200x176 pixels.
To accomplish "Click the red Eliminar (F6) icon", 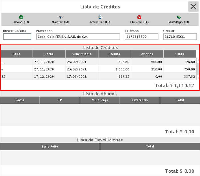I will pyautogui.click(x=139, y=17).
